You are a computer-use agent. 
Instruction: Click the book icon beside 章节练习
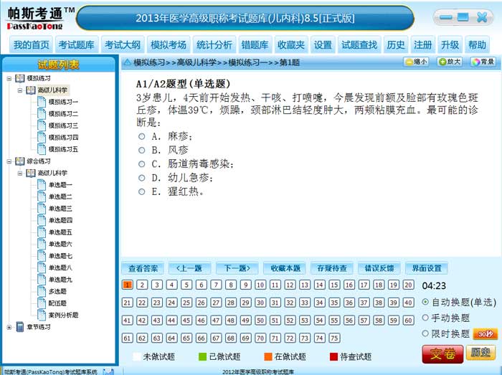point(19,327)
